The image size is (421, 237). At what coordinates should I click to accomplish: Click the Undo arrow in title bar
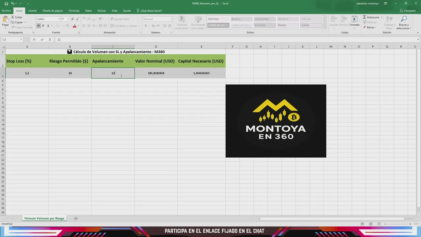point(12,4)
